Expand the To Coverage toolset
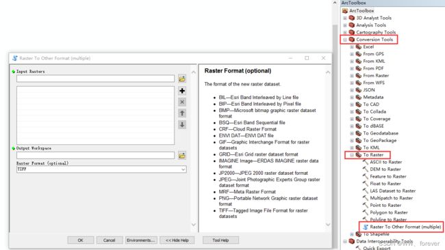The width and height of the screenshot is (445, 250). pos(352,119)
